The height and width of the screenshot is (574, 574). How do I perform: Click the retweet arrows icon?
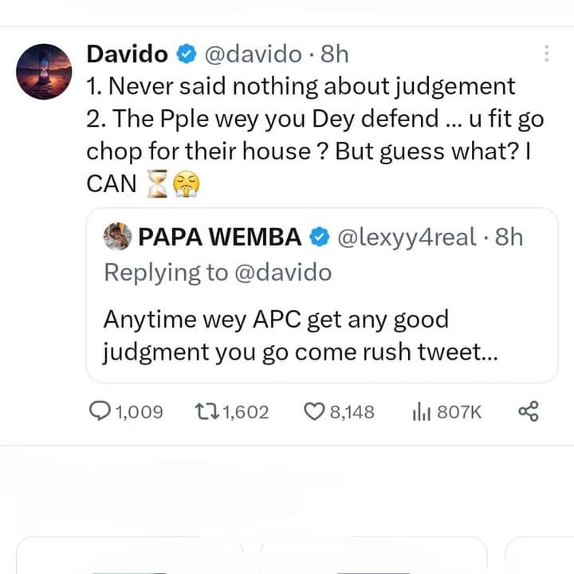tap(206, 411)
